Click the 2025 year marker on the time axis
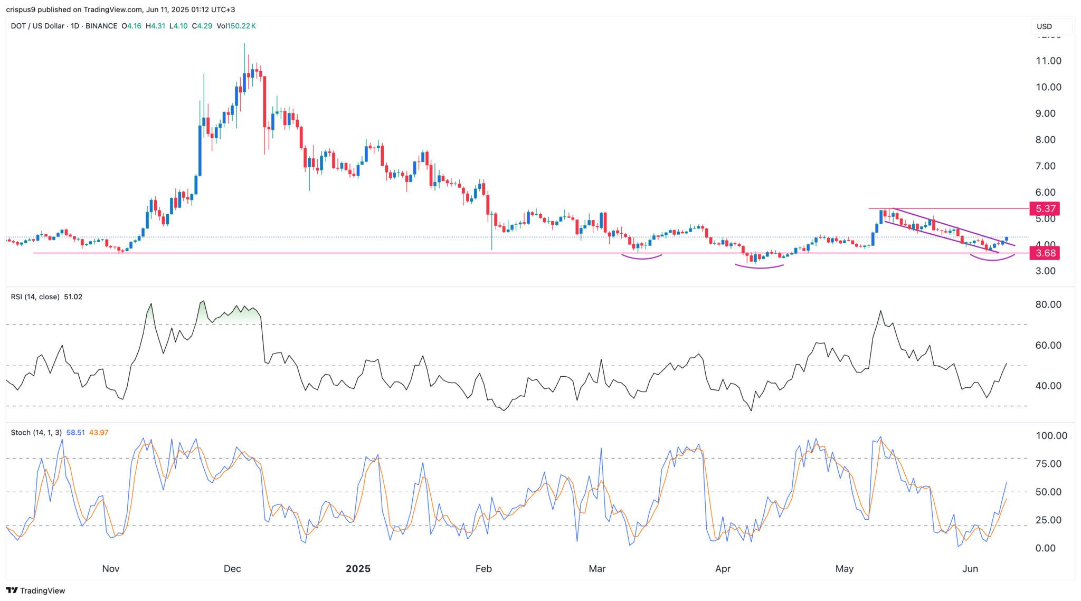Viewport: 1081px width, 601px height. (x=358, y=569)
